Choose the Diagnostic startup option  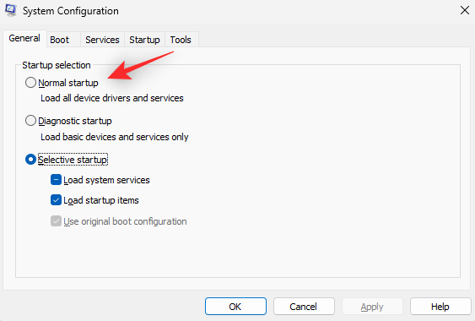coord(30,121)
